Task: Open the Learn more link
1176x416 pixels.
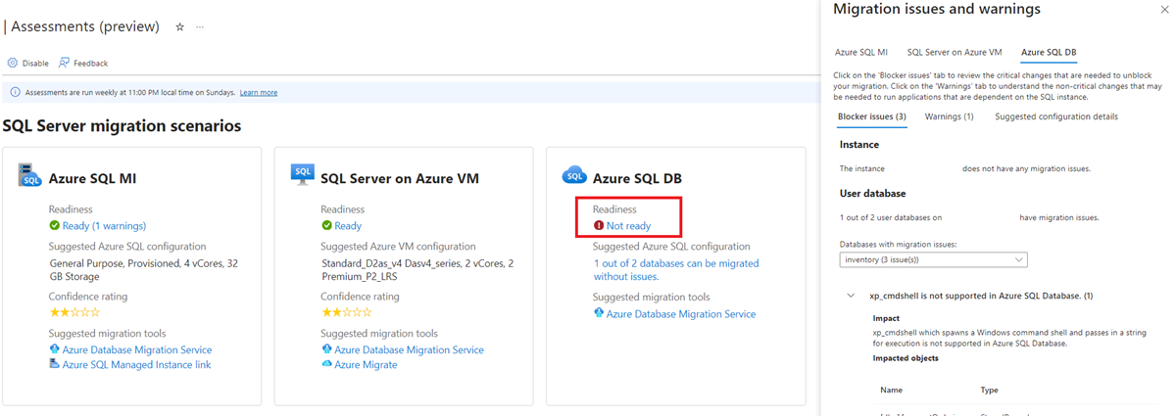Action: point(259,92)
